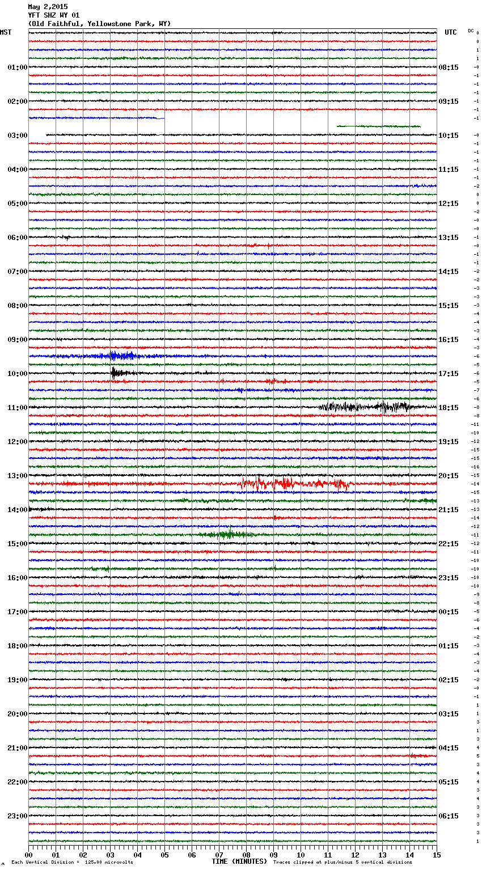Viewport: 482px width, 870px height.
Task: Click the 13:15 UTC time label
Action: pyautogui.click(x=449, y=238)
